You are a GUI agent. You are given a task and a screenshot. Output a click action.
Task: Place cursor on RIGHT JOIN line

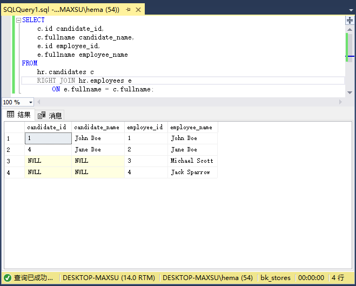tap(183, 81)
